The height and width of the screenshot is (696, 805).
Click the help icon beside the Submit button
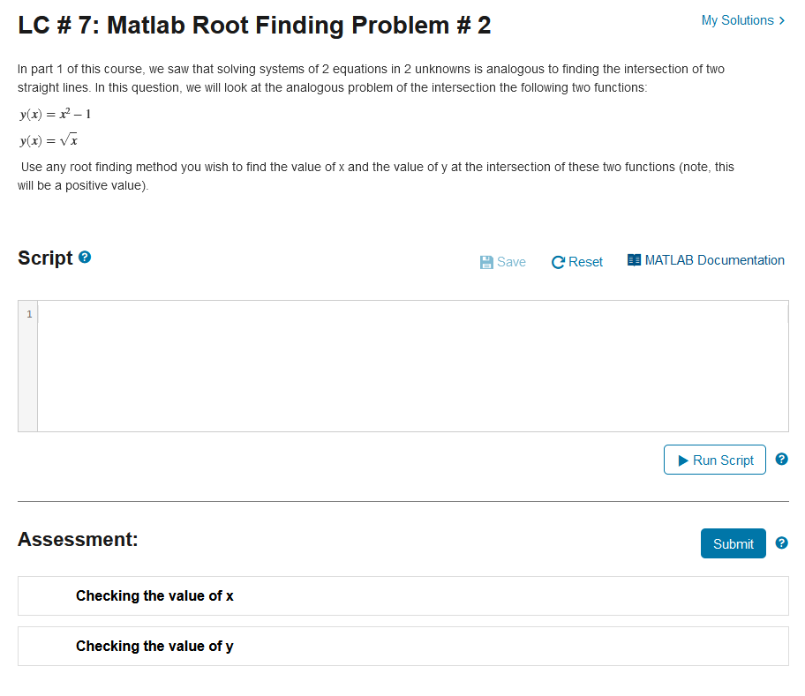(x=781, y=543)
